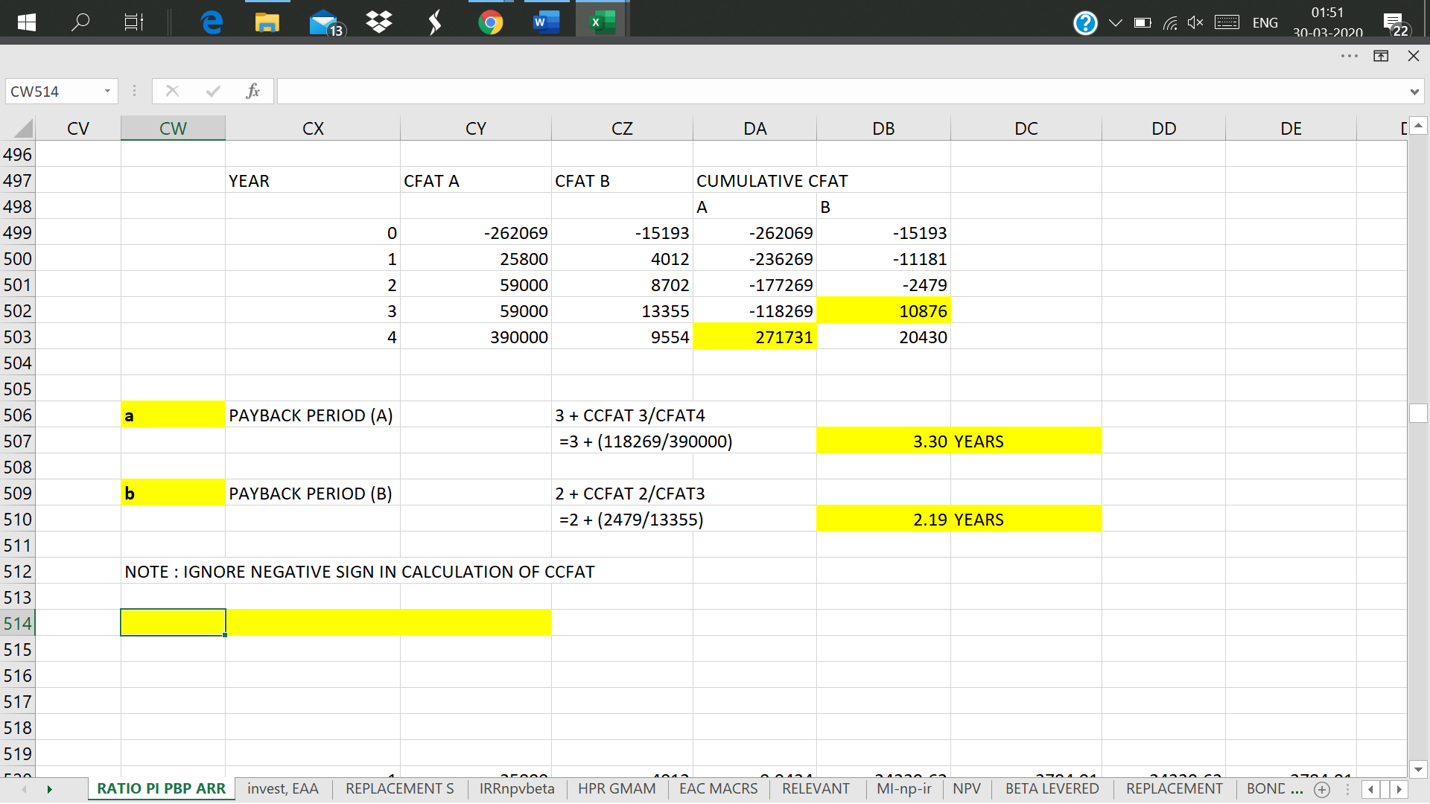Screen dimensions: 1430x804
Task: Click the Insert Function fx icon
Action: click(252, 91)
